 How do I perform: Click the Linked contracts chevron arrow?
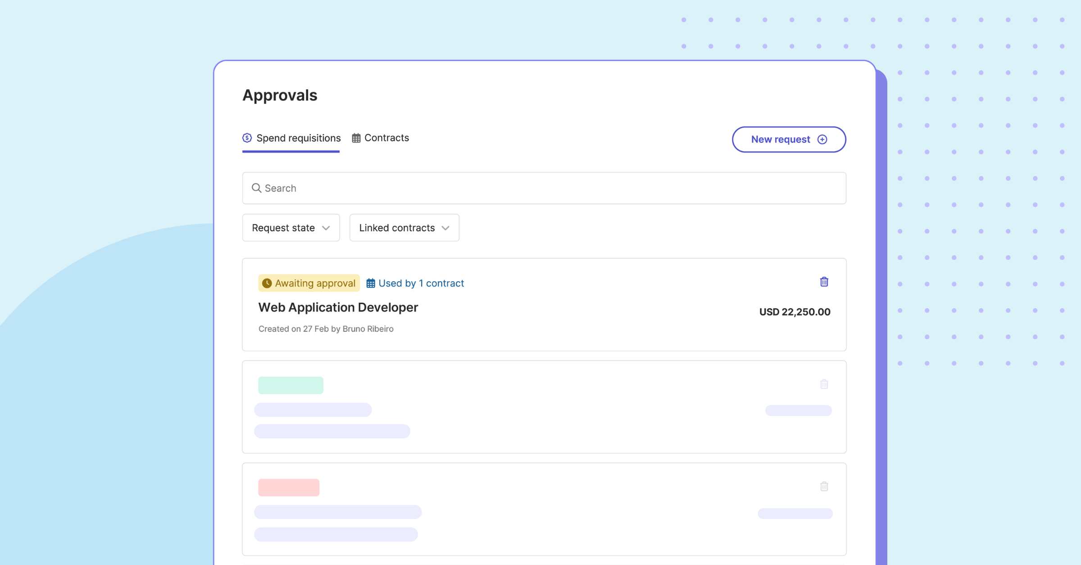pos(445,228)
